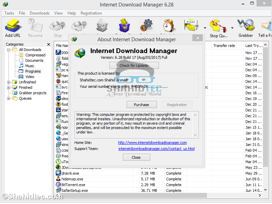Click the Tell a Friend icon
272x204 pixels.
[267, 26]
